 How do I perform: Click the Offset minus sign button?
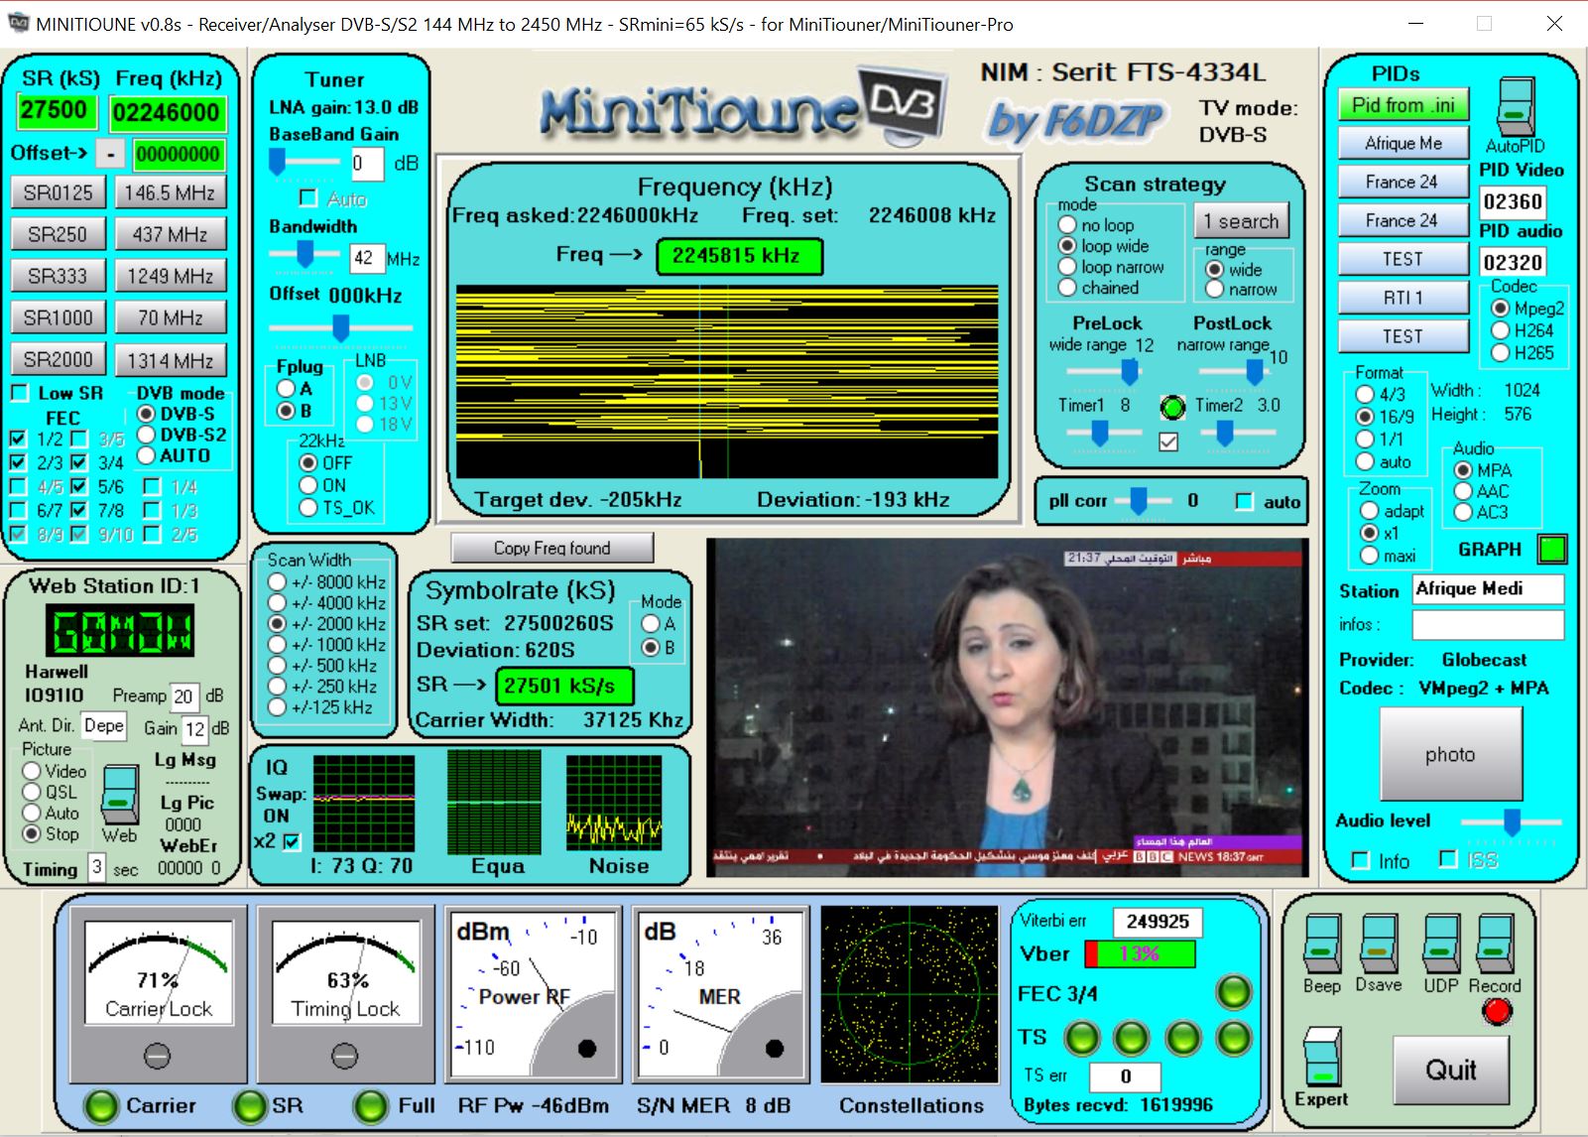pos(111,154)
